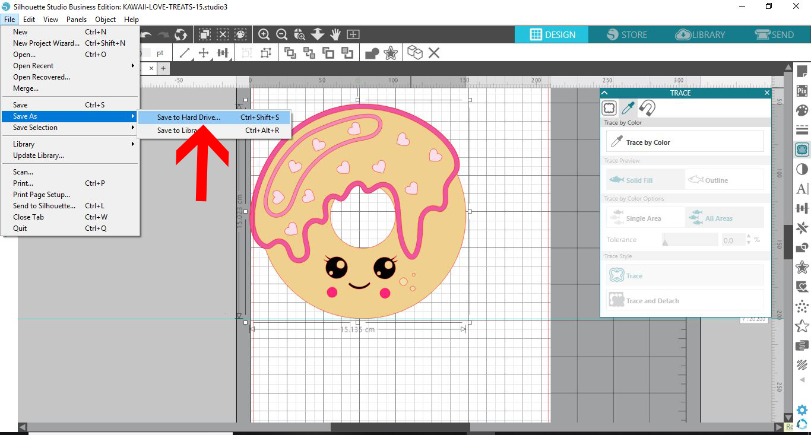The height and width of the screenshot is (435, 811).
Task: Switch to the Select Trace Area mode
Action: coord(609,108)
